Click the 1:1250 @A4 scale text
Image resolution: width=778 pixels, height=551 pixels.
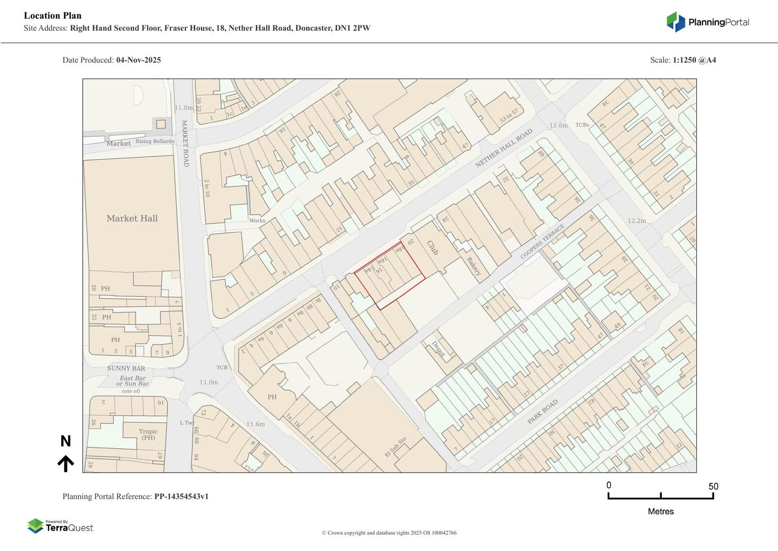click(x=694, y=60)
